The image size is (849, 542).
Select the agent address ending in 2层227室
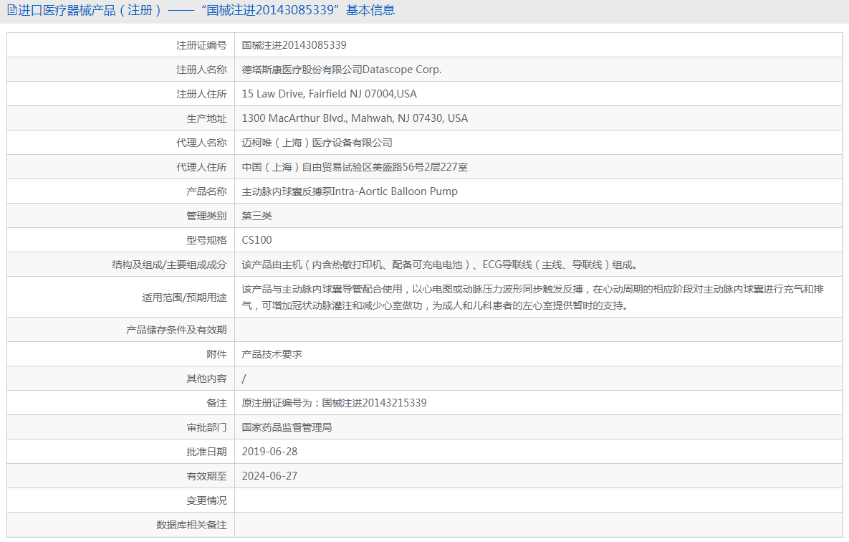(355, 168)
